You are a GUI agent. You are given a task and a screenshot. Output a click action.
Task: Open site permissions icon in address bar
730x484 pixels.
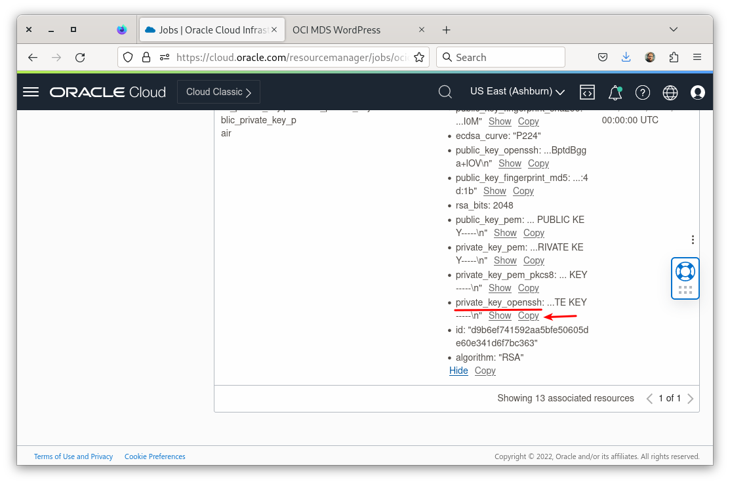click(x=165, y=57)
